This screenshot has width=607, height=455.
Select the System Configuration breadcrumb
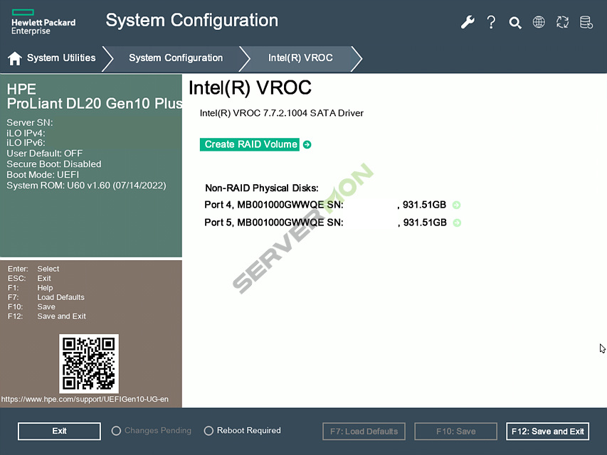[176, 58]
